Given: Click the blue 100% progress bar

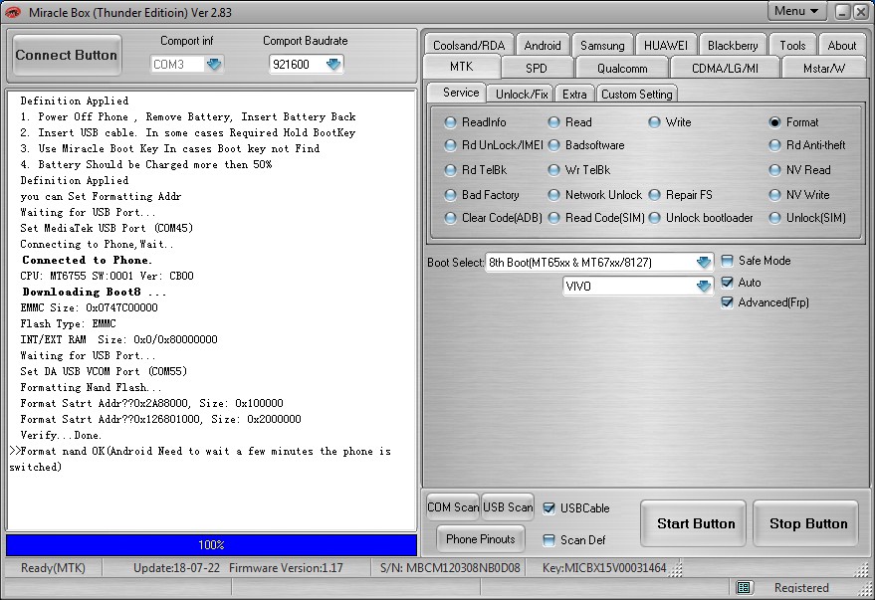Looking at the screenshot, I should click(x=211, y=545).
